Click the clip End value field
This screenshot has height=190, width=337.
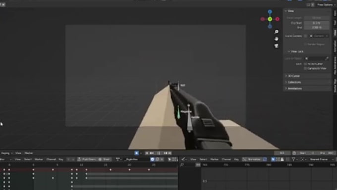(x=316, y=28)
